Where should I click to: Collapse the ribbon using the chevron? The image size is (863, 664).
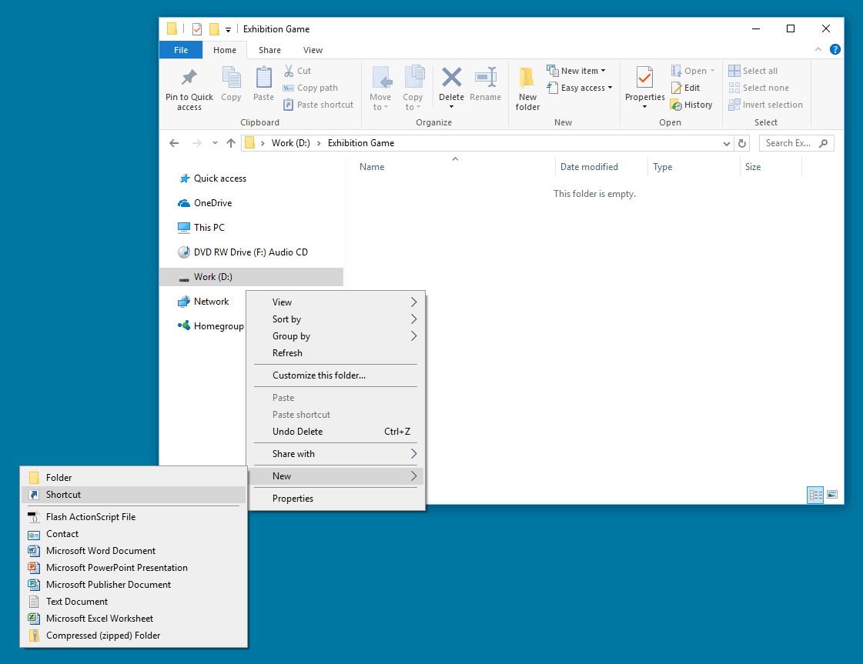pyautogui.click(x=818, y=49)
